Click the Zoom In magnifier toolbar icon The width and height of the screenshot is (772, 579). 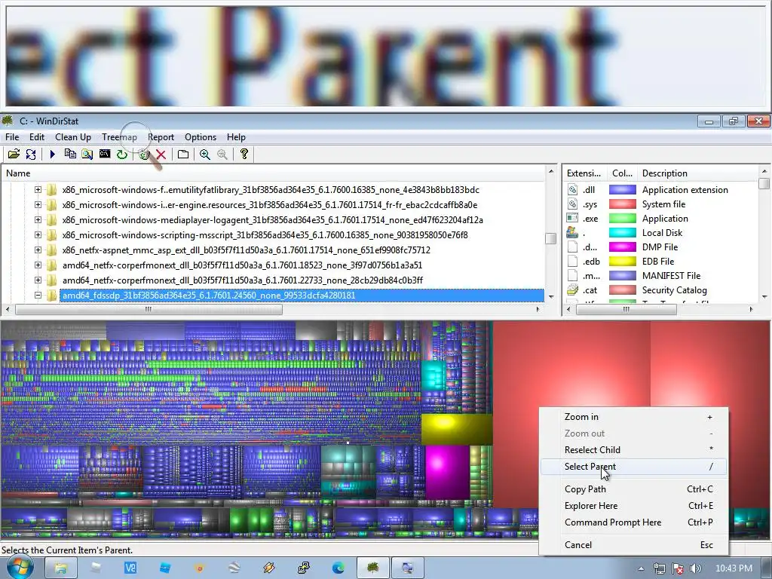(205, 154)
